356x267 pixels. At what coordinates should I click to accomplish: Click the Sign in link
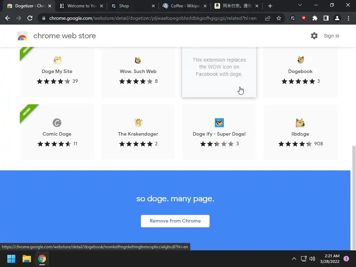331,36
